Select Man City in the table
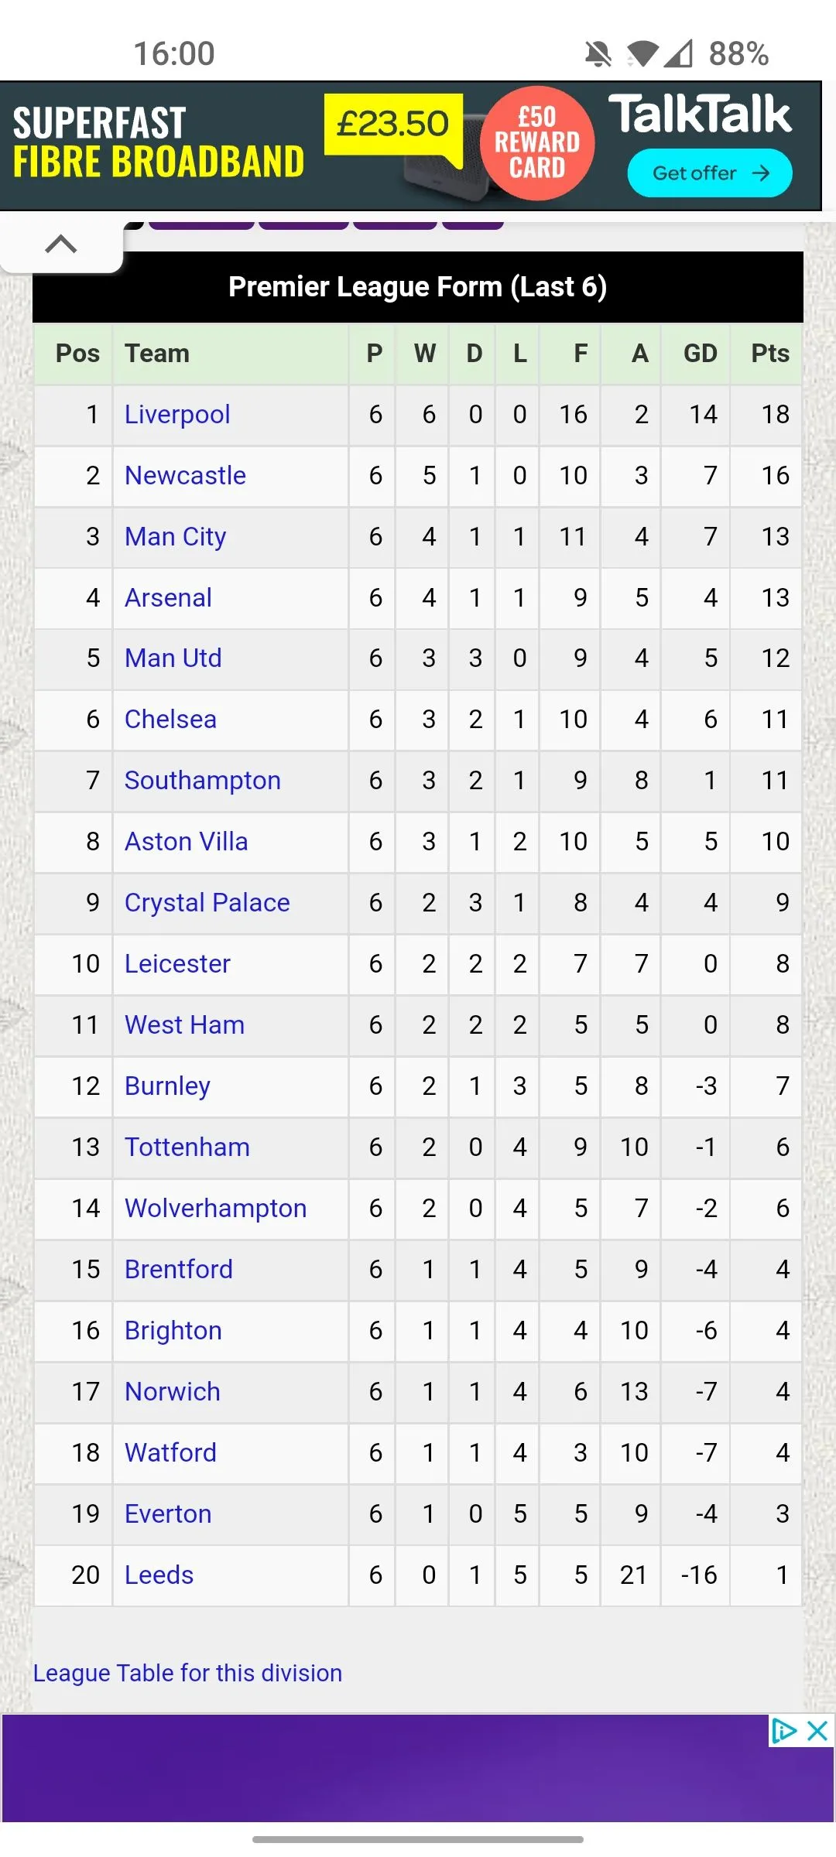Image resolution: width=836 pixels, height=1857 pixels. pos(176,537)
